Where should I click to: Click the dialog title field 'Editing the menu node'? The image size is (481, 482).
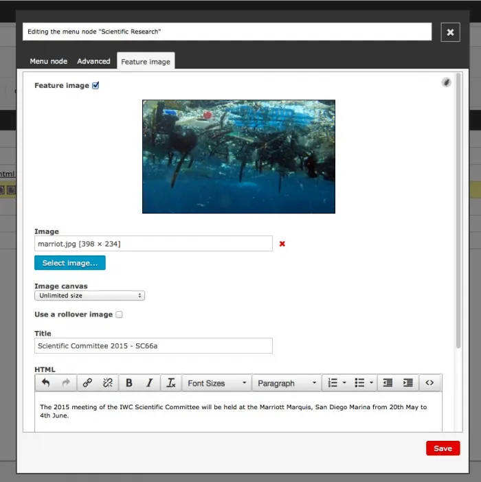[227, 32]
